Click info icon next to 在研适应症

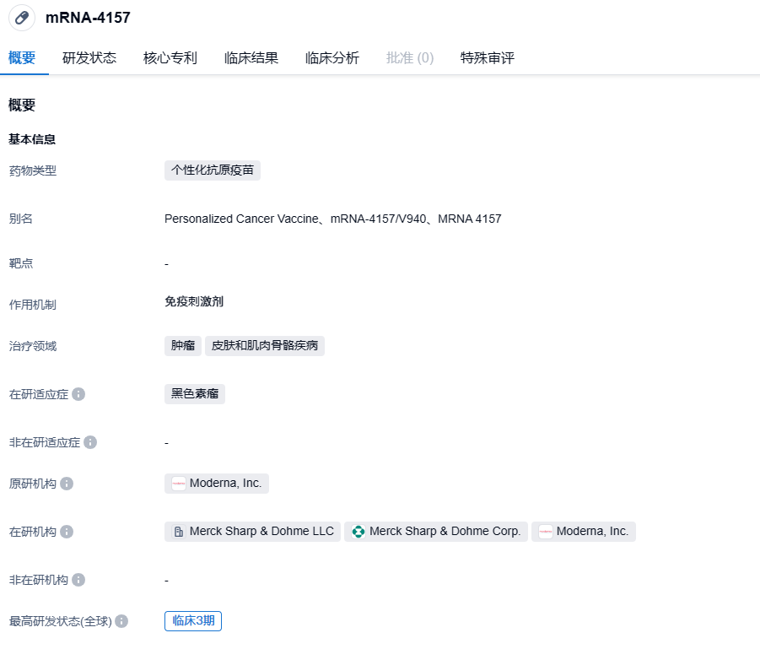click(78, 394)
